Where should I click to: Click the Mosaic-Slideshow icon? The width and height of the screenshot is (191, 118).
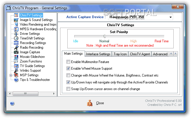click(x=16, y=57)
